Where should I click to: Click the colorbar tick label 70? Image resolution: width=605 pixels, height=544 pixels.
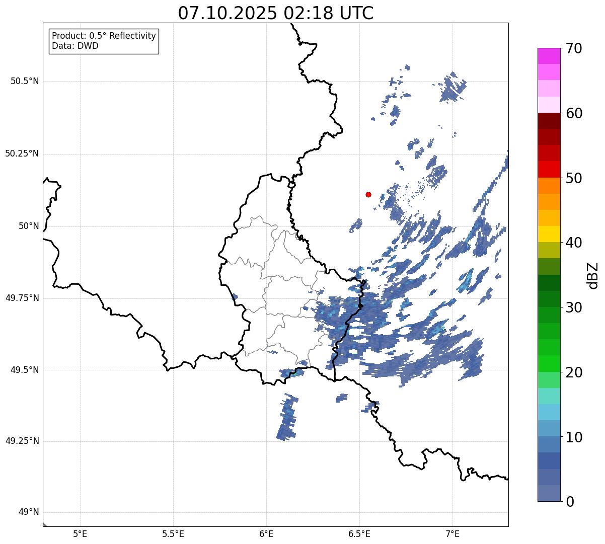pos(574,48)
